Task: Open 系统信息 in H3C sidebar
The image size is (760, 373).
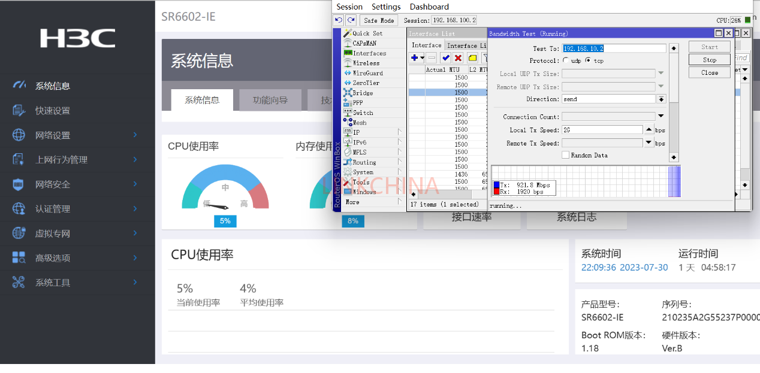Action: coord(53,86)
